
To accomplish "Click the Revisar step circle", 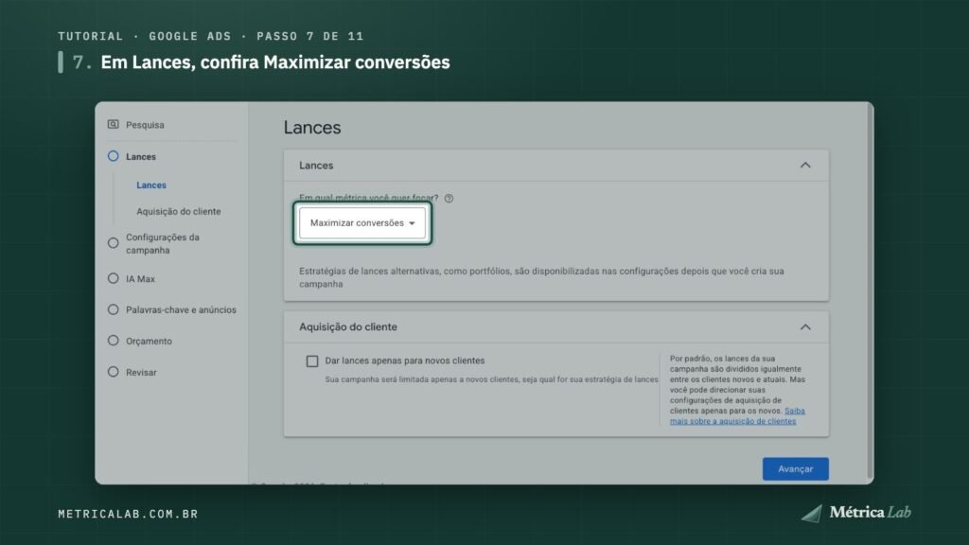I will point(114,372).
